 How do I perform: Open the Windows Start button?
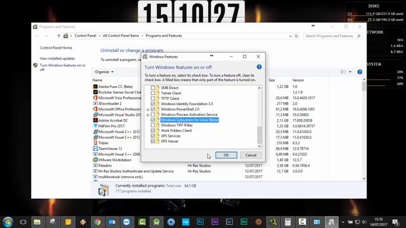[x=8, y=222]
